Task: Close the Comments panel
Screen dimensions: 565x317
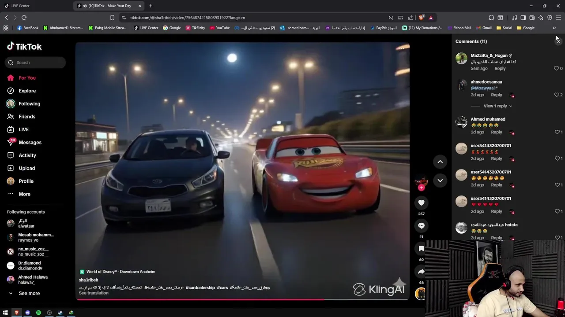Action: click(x=558, y=41)
